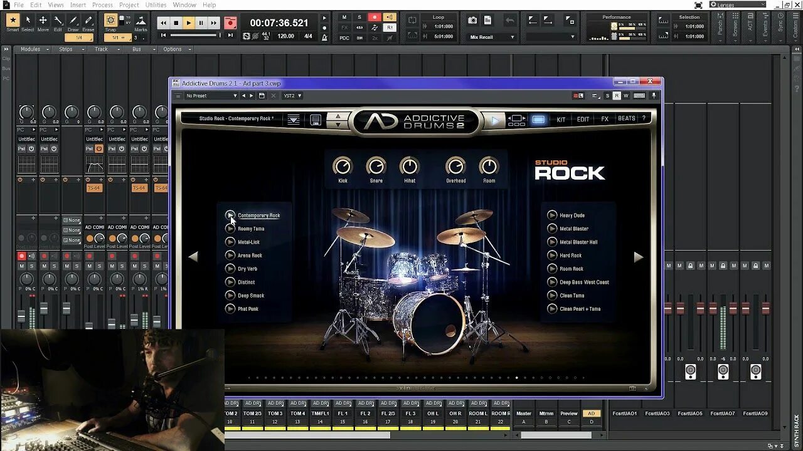Viewport: 803px width, 451px height.
Task: Open the File menu
Action: pyautogui.click(x=19, y=5)
